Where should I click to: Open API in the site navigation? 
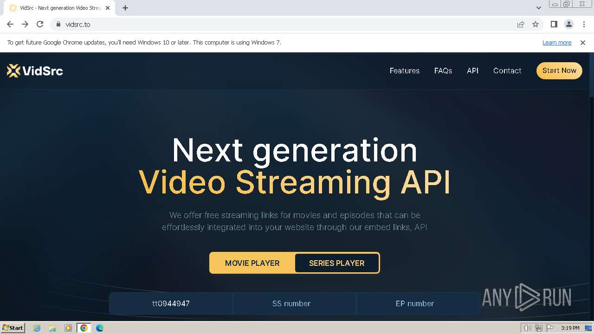point(472,71)
